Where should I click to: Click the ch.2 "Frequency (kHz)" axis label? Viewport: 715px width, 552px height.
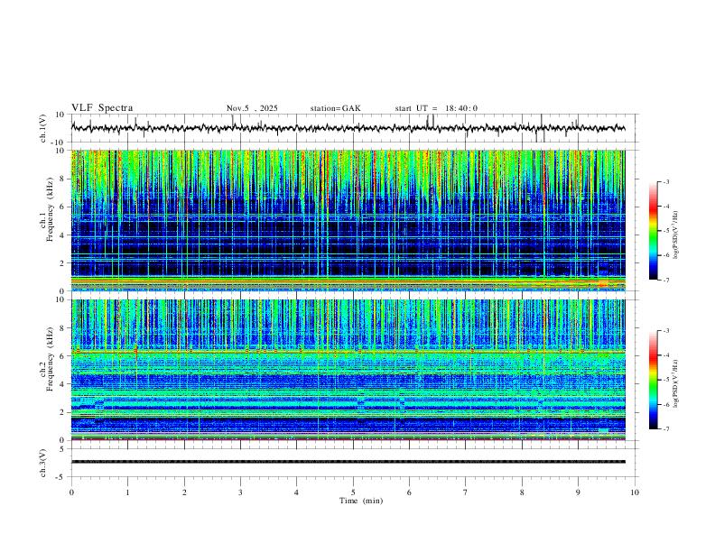pyautogui.click(x=50, y=359)
